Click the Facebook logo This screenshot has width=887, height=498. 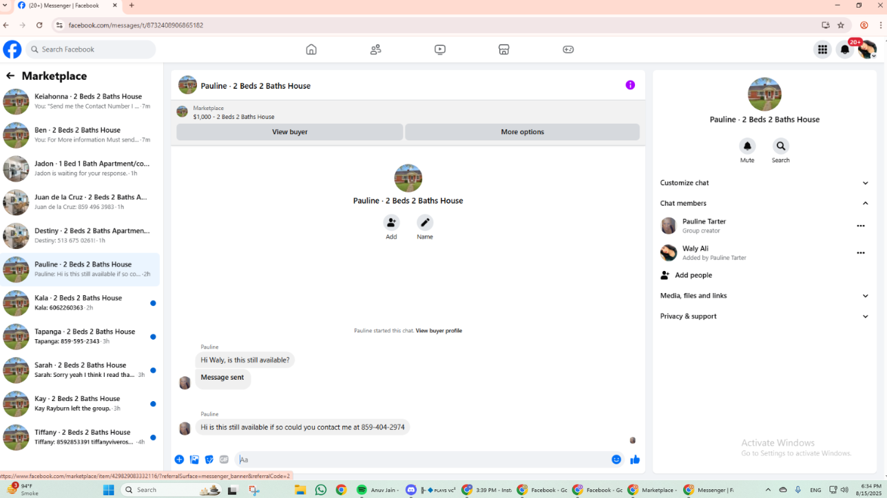[12, 50]
